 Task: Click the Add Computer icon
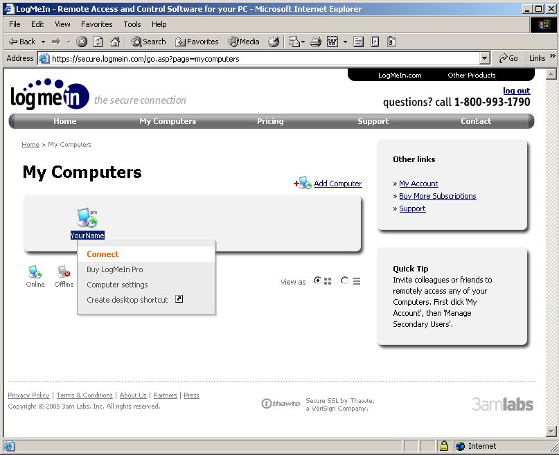tap(303, 183)
